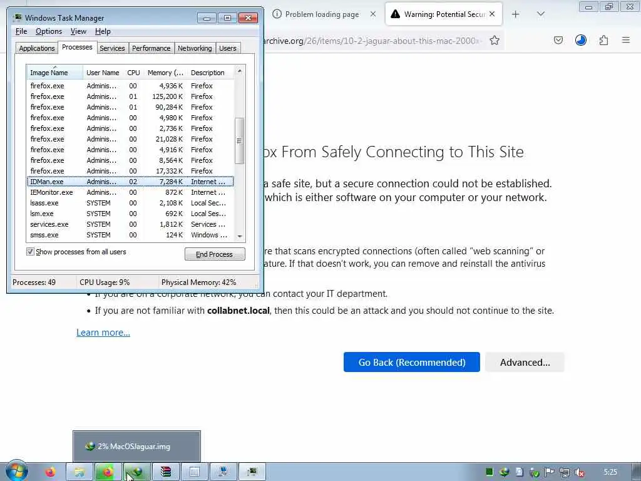This screenshot has width=641, height=481.
Task: Select firefox.exe row using 125,200 K
Action: tap(130, 96)
